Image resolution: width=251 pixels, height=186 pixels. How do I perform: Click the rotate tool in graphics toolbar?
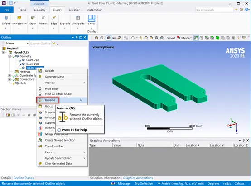tap(133, 38)
